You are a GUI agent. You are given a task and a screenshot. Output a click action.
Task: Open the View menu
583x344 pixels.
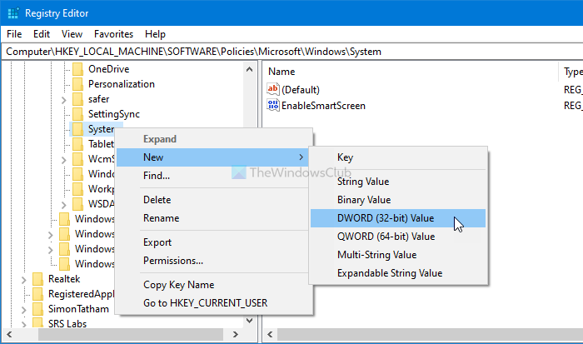tap(72, 34)
